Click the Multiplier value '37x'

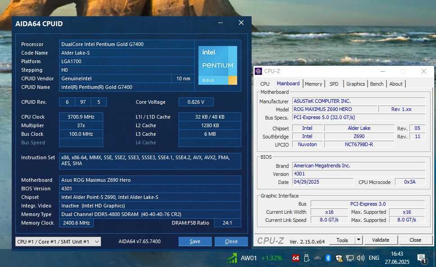coord(81,125)
